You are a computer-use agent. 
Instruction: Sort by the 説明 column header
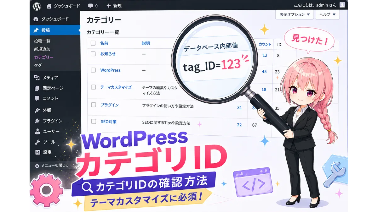pos(146,43)
